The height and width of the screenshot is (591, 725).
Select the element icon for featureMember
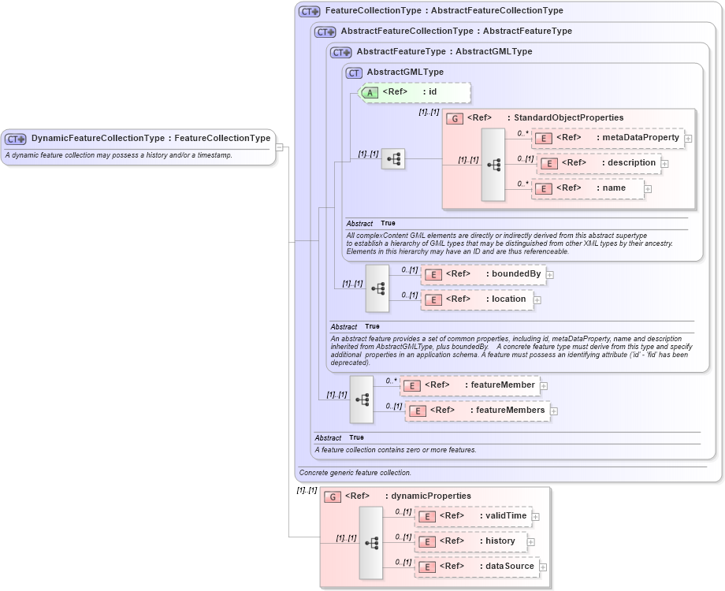pyautogui.click(x=411, y=385)
